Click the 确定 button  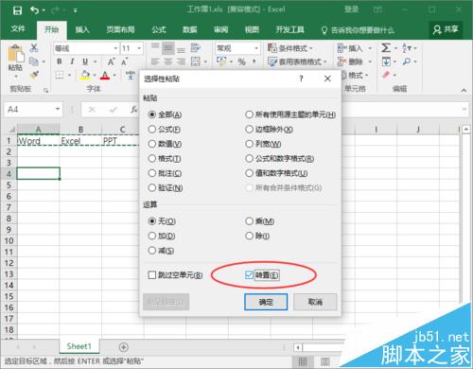point(266,302)
